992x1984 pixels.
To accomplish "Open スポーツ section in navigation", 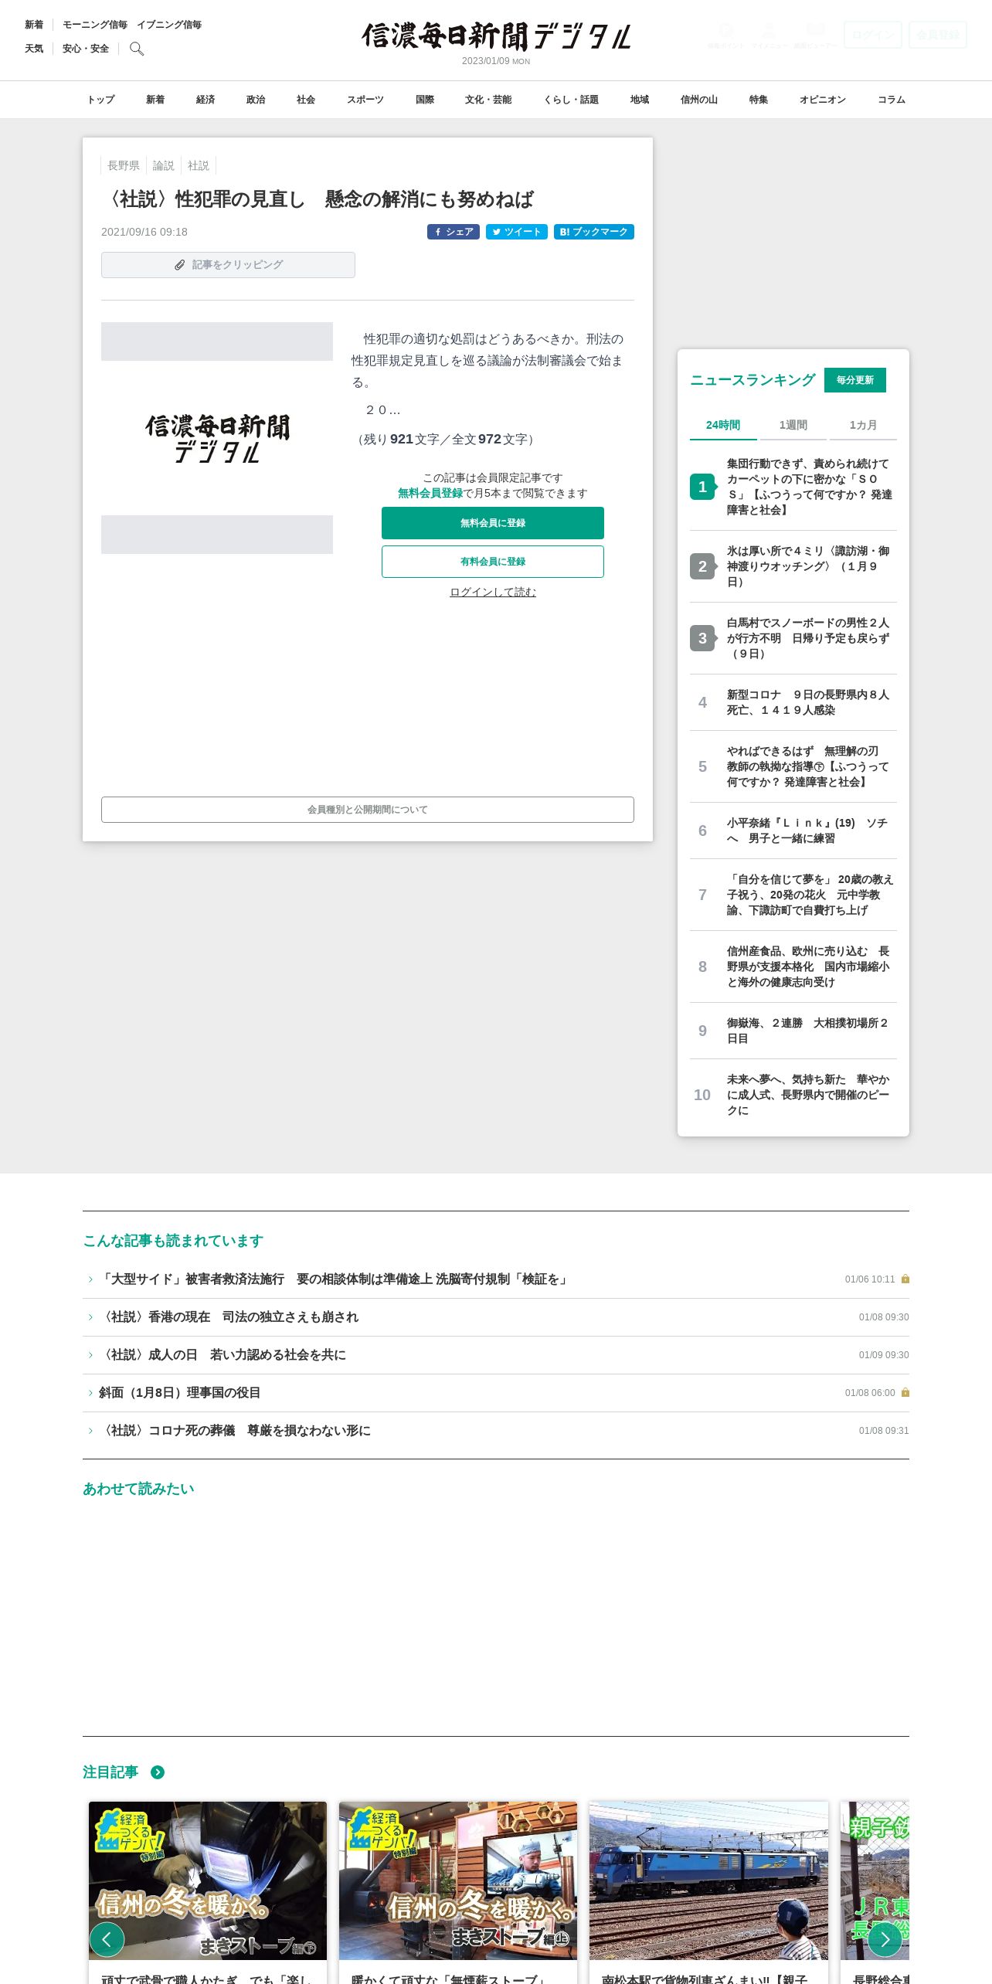I will coord(365,100).
